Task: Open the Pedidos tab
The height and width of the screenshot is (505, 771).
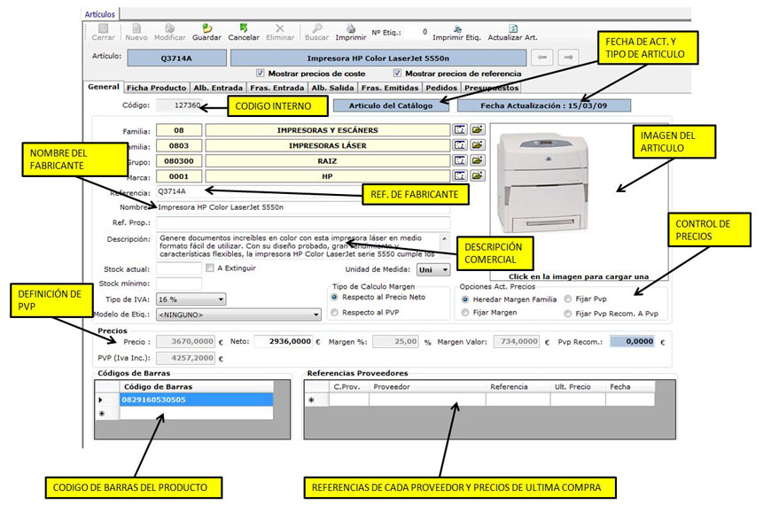Action: pos(441,88)
